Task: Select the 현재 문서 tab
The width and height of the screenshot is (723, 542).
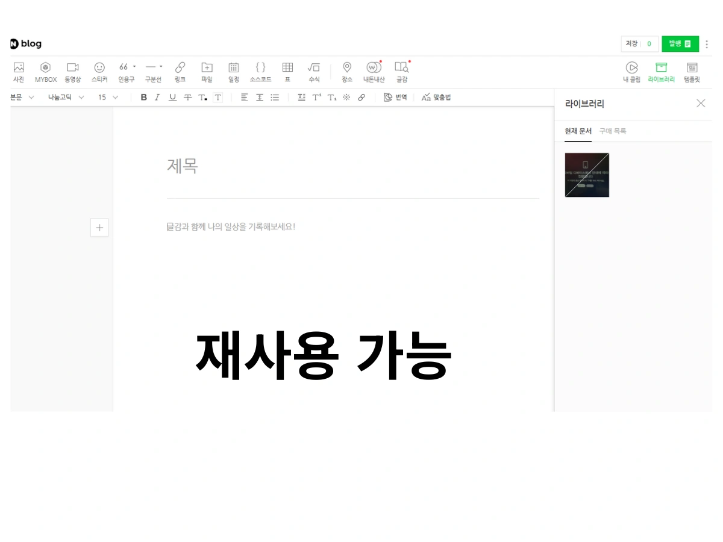Action: (x=578, y=131)
